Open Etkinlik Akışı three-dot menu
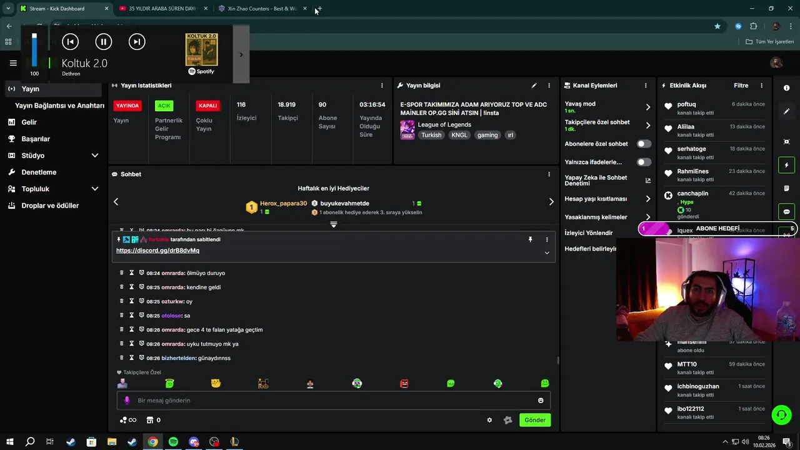Screen dimensions: 800x450 (x=761, y=86)
